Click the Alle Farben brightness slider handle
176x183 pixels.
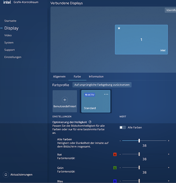click(139, 141)
